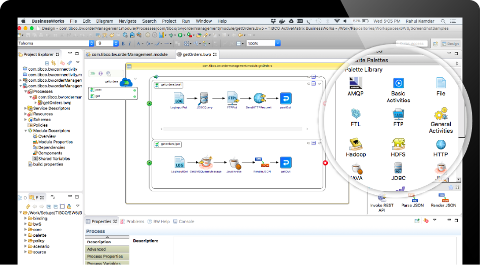Image resolution: width=480 pixels, height=265 pixels.
Task: Expand the Service Descriptors node
Action: 26,108
